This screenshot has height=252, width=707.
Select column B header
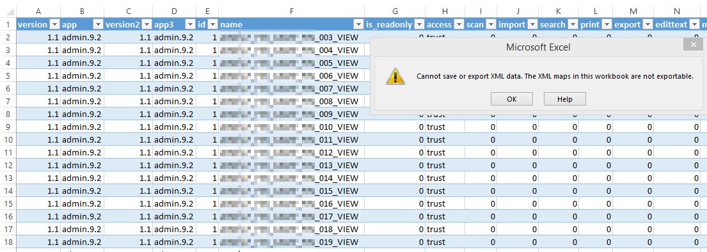point(82,11)
